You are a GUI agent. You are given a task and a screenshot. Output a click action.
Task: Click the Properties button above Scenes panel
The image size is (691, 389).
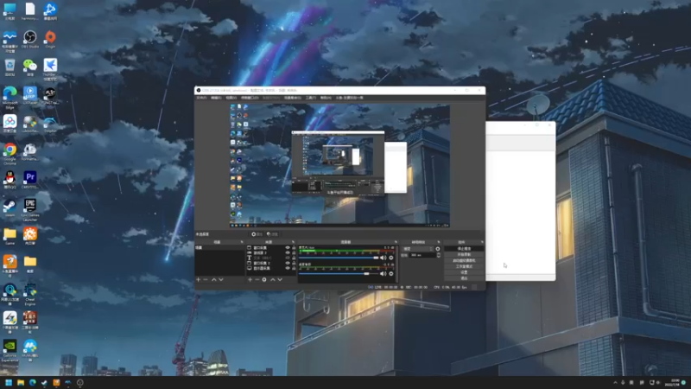pos(257,234)
